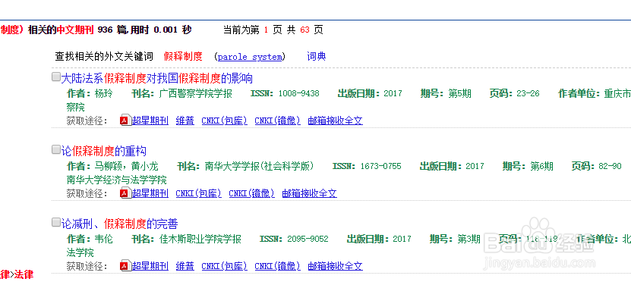Select the red 假释制度 keyword text
The height and width of the screenshot is (285, 631).
pos(183,57)
